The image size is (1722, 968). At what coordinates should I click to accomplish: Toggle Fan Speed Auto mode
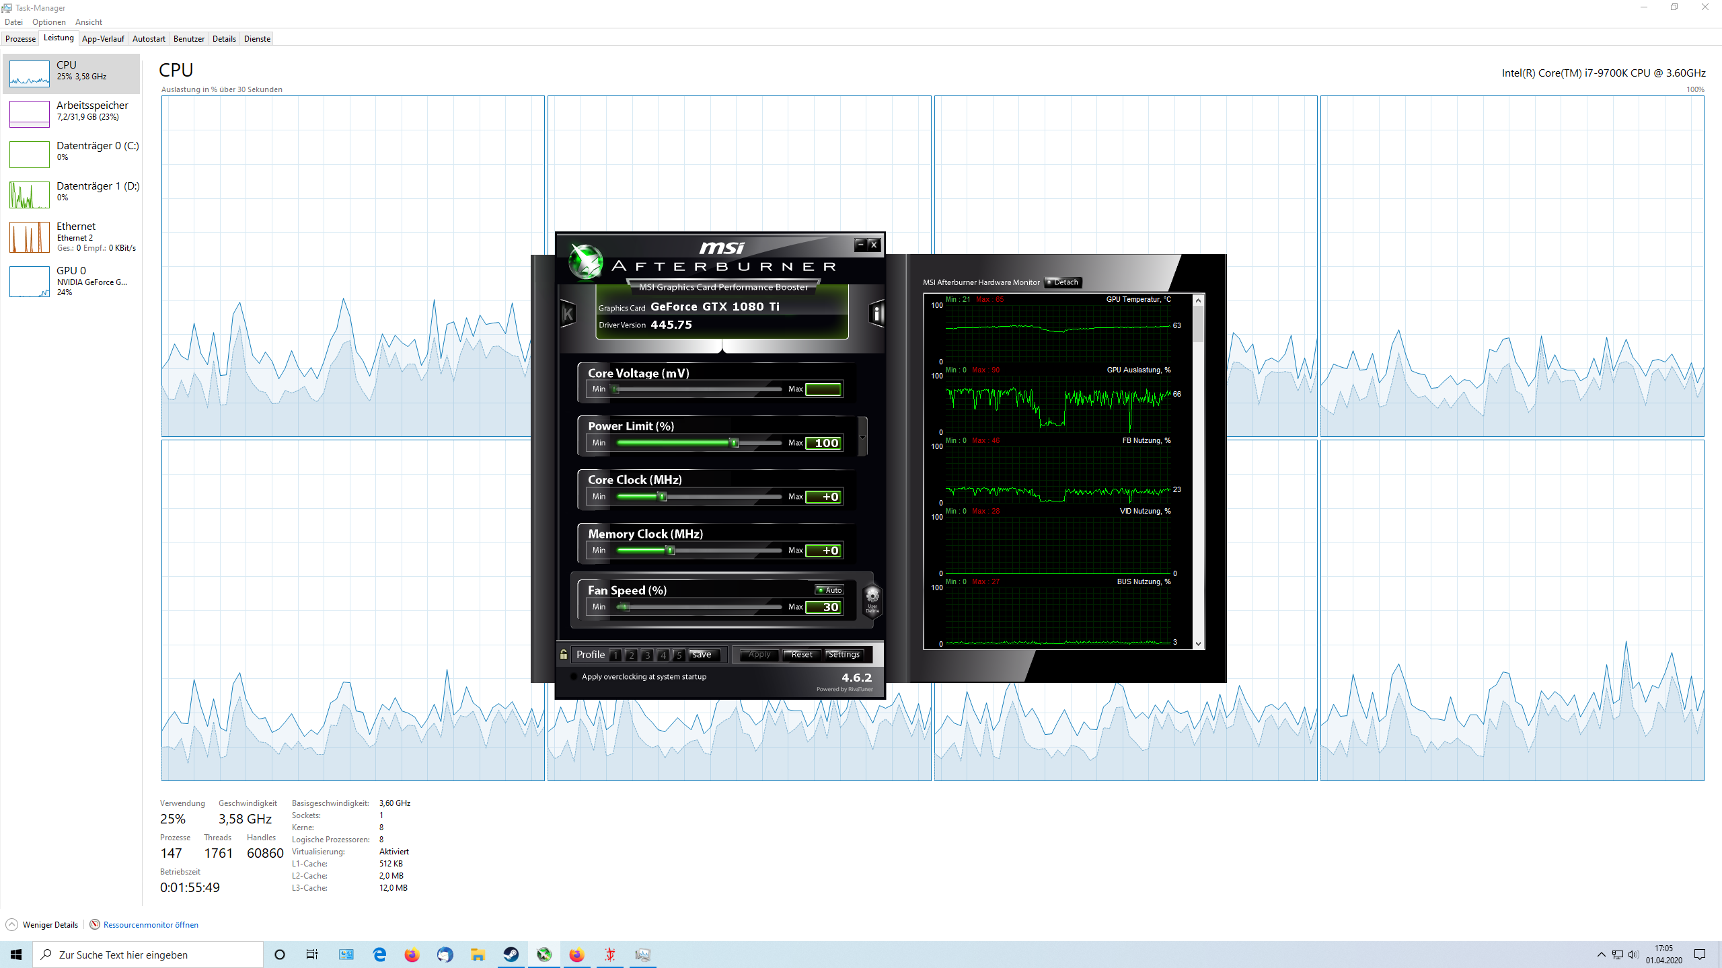829,590
